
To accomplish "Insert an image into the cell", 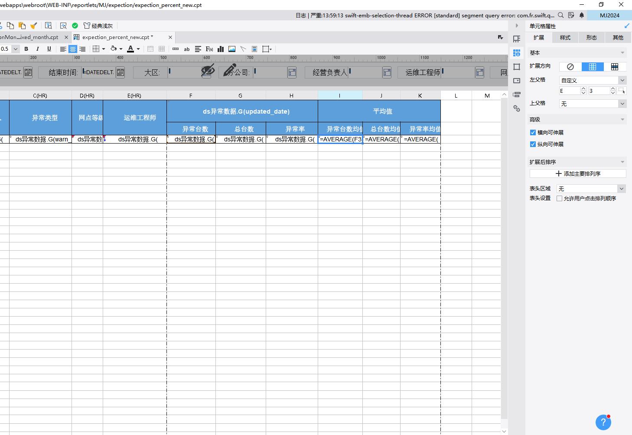I will point(232,49).
